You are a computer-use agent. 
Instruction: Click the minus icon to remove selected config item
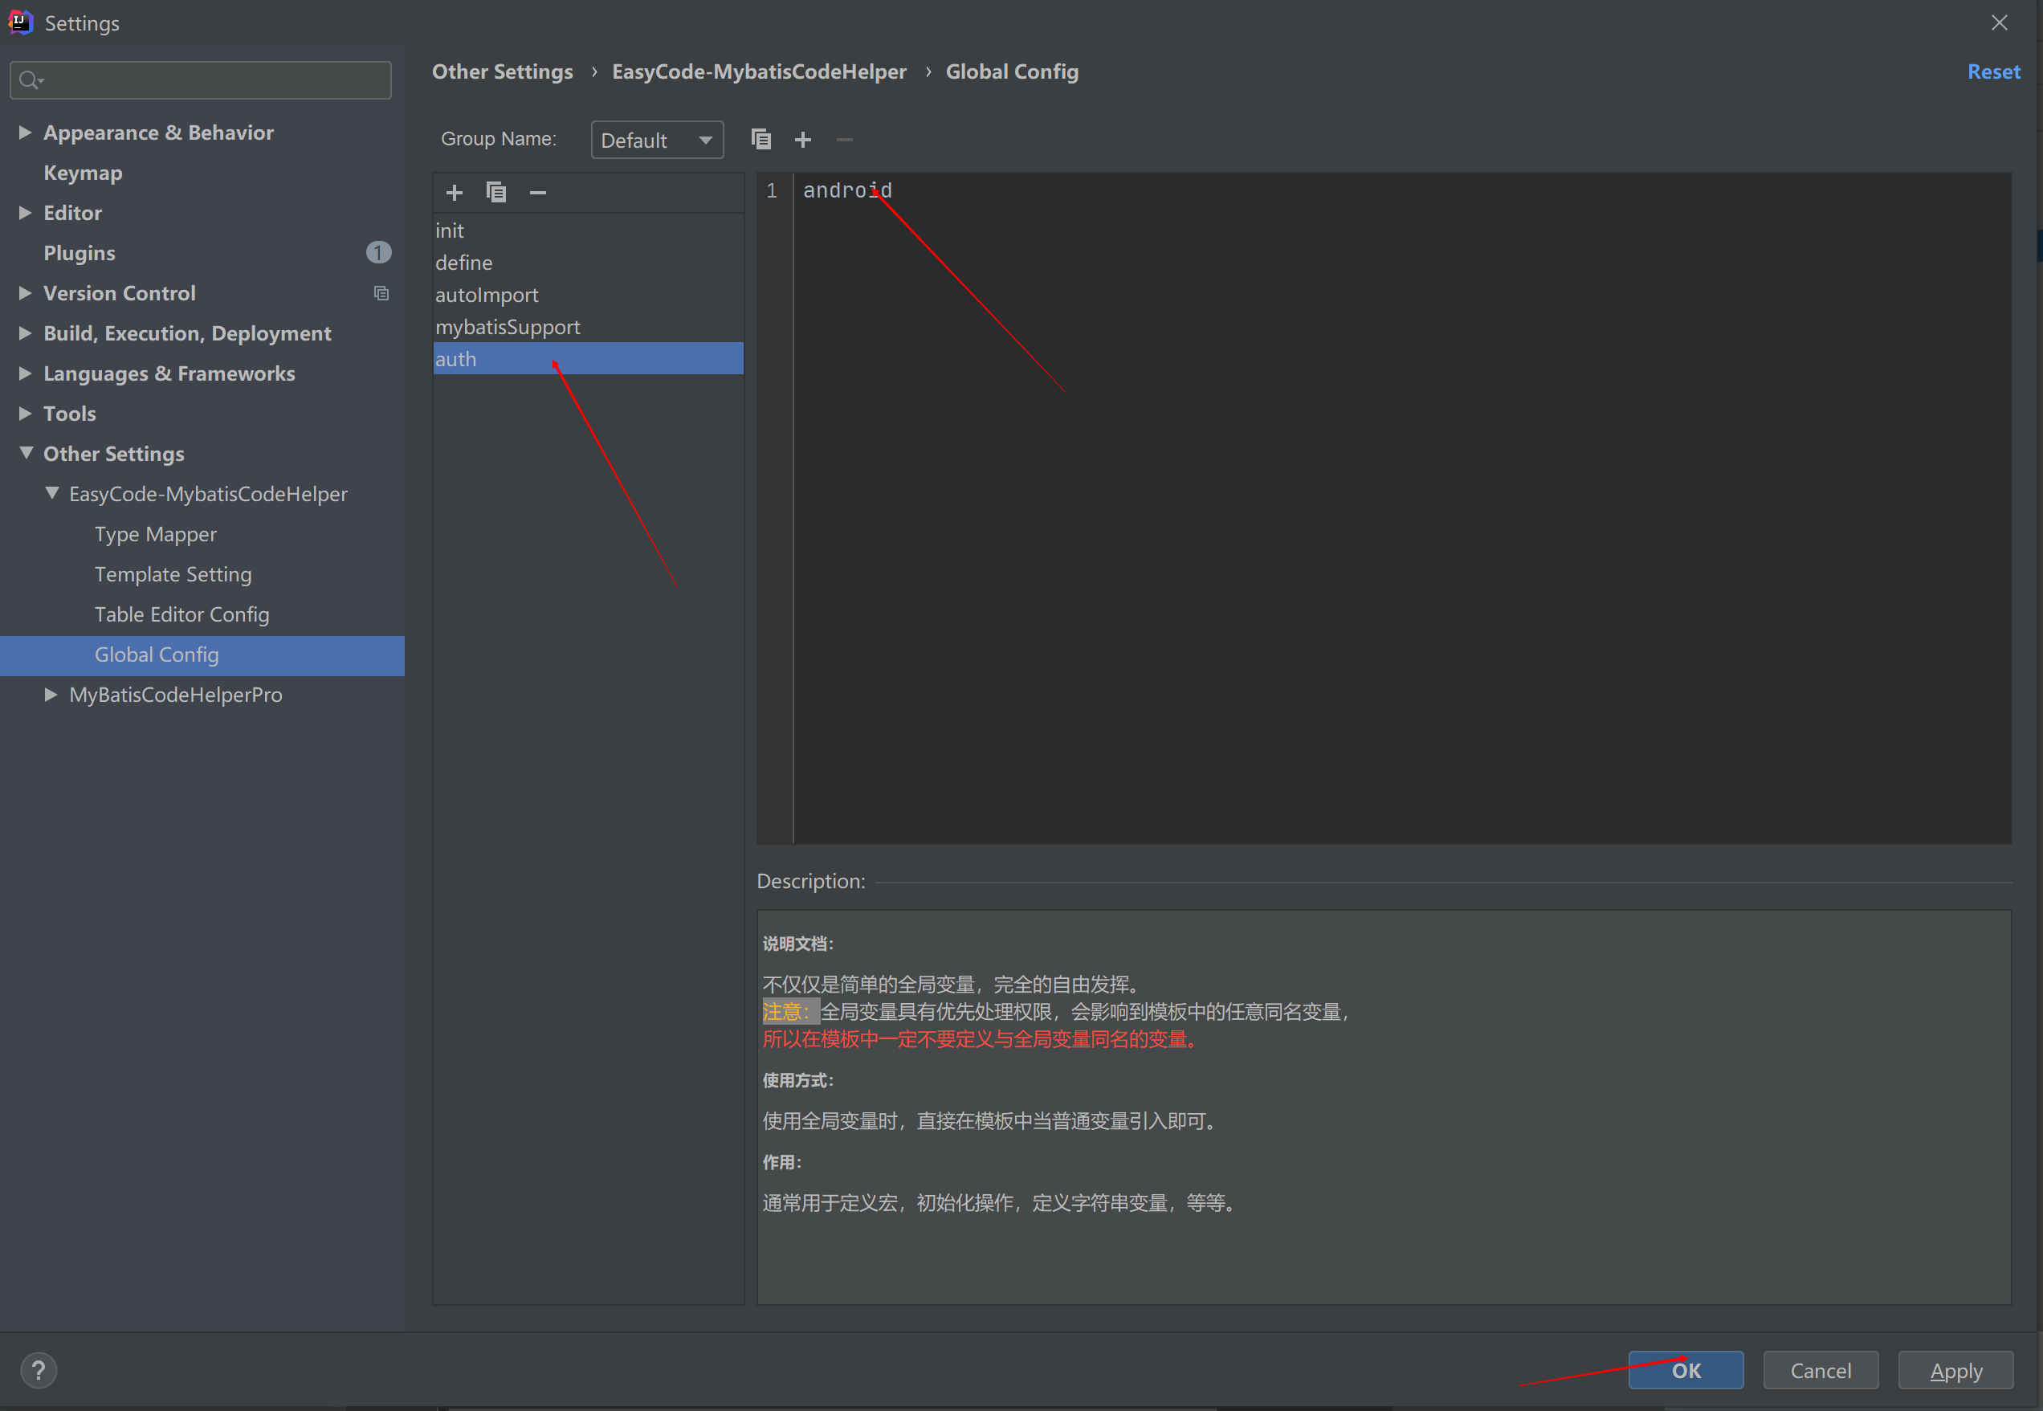point(537,192)
